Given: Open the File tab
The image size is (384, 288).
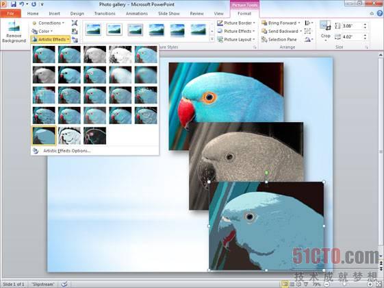Looking at the screenshot, I should 10,14.
